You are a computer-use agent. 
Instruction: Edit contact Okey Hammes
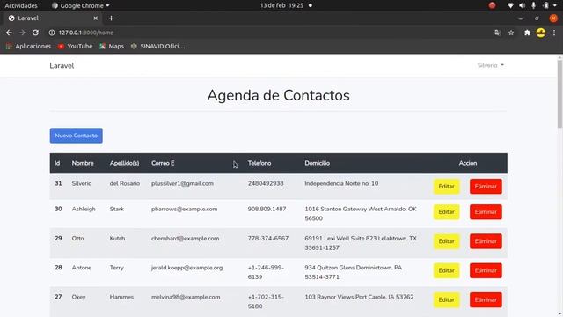(446, 299)
